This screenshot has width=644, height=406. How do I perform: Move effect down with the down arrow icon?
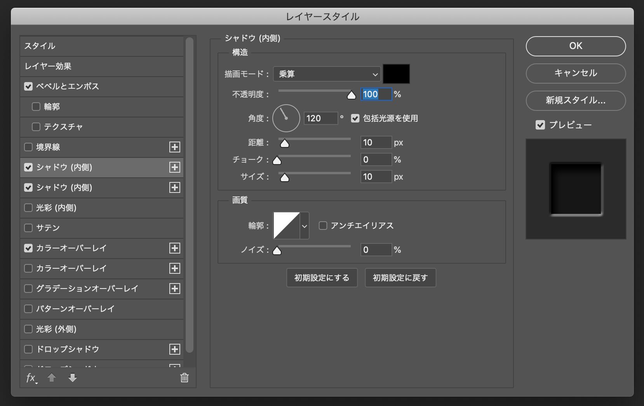[x=73, y=378]
